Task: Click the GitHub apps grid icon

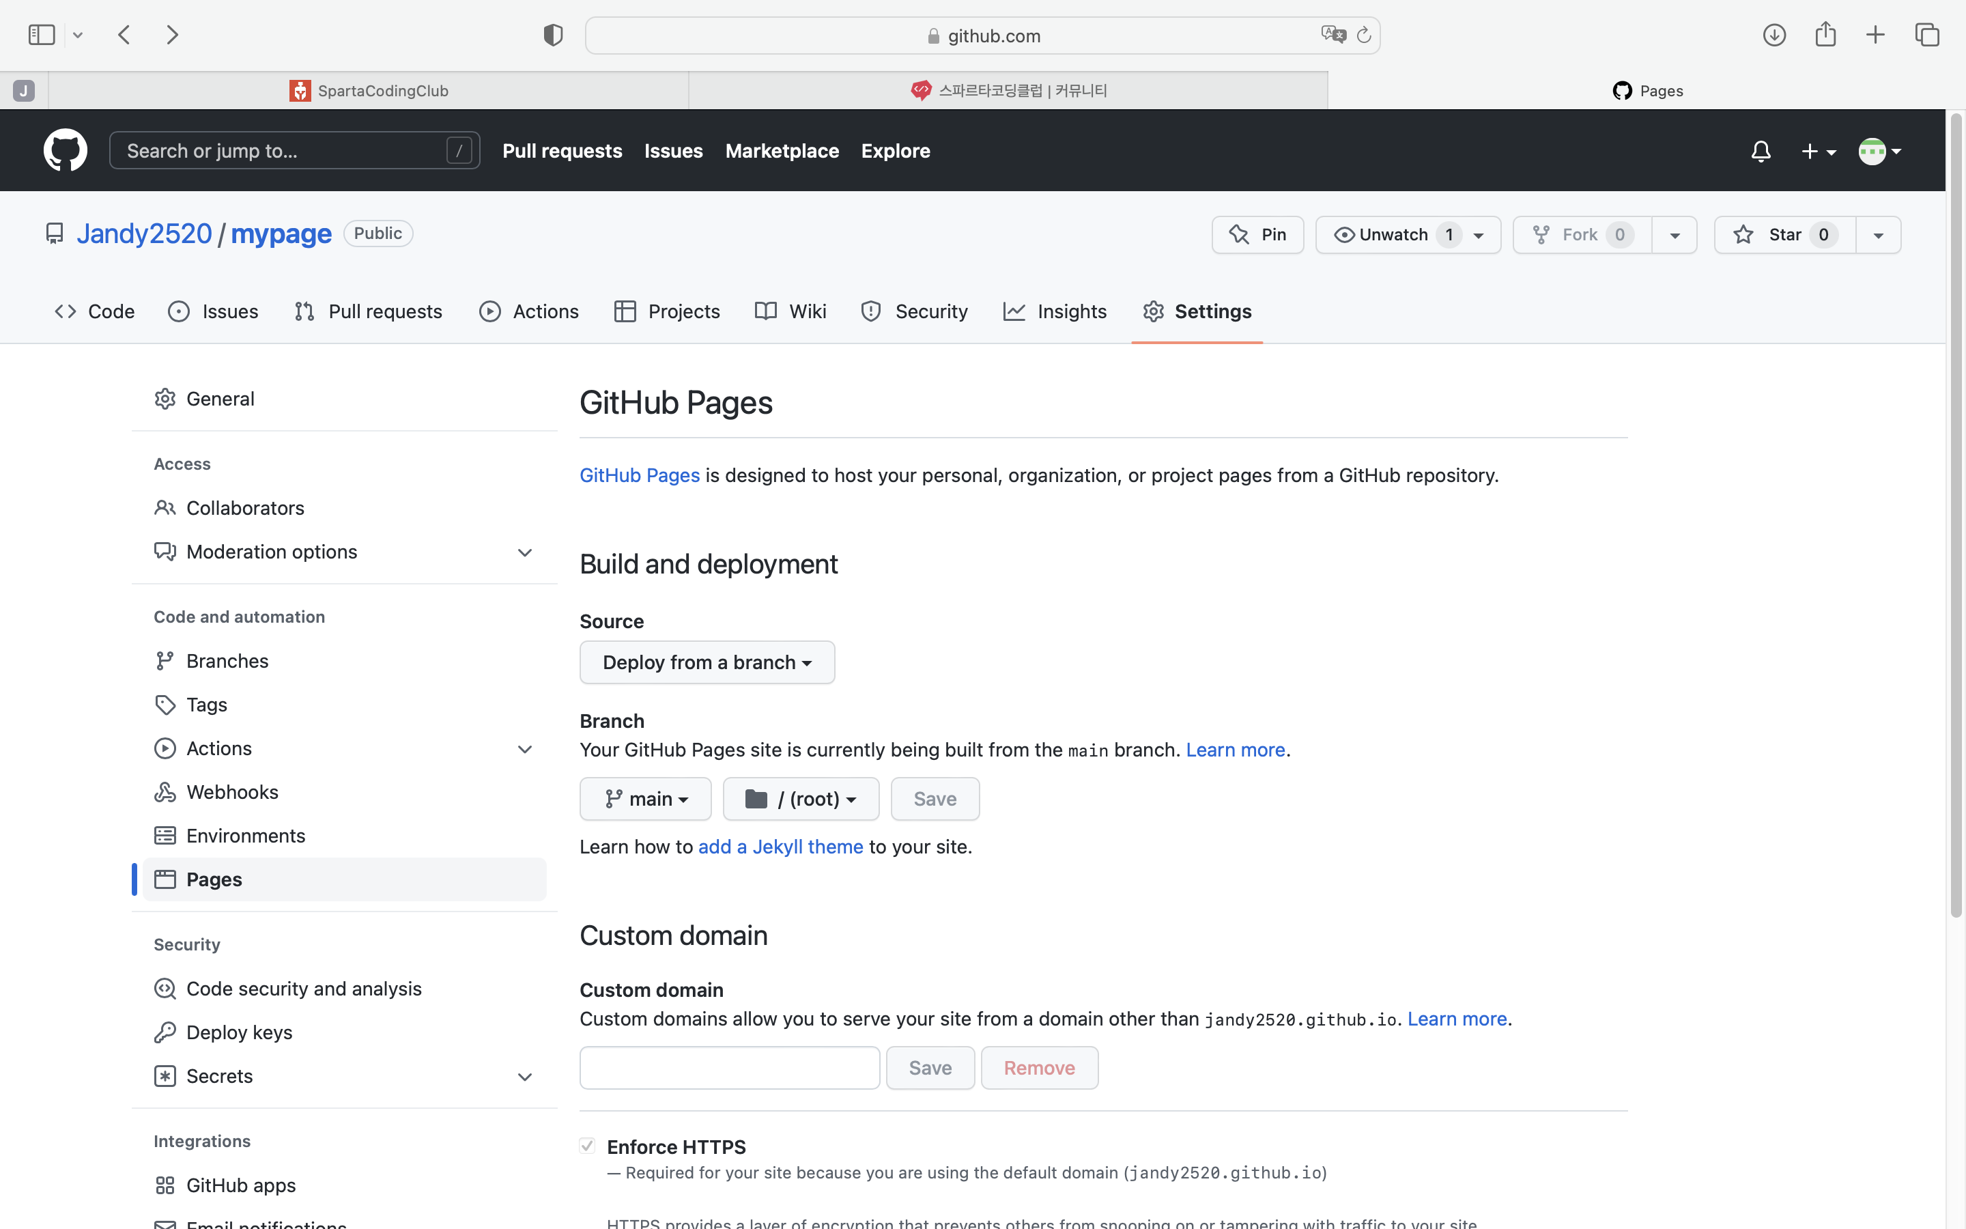Action: point(165,1185)
